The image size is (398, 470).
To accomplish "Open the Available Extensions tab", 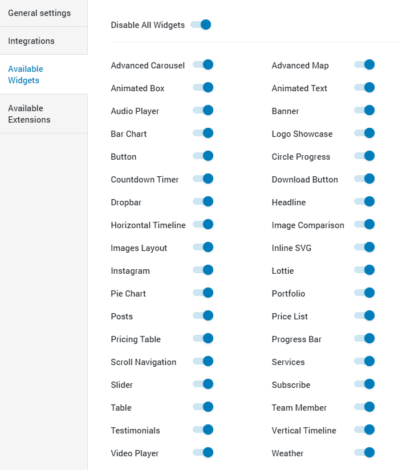I will pos(29,114).
